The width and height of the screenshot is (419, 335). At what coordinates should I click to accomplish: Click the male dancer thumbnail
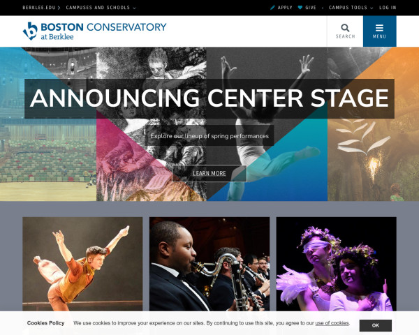82,264
